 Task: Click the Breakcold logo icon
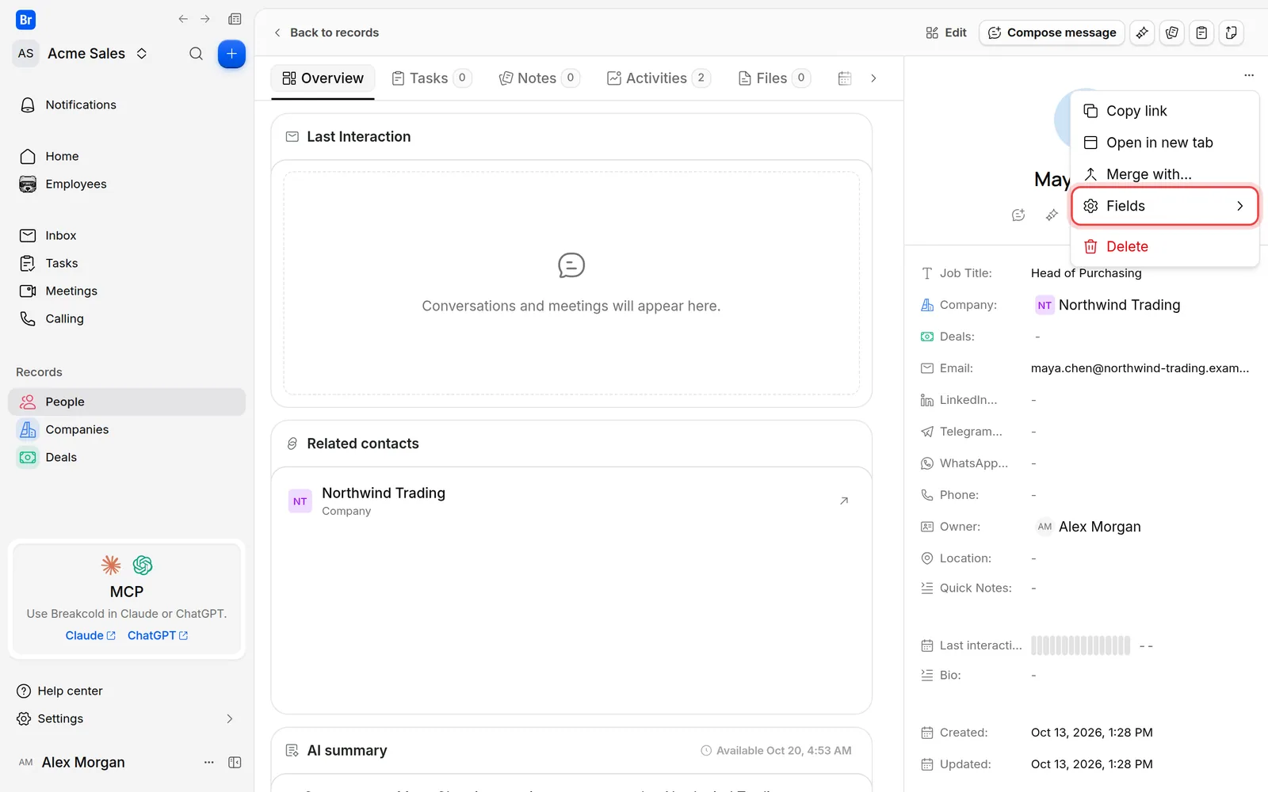click(x=26, y=20)
